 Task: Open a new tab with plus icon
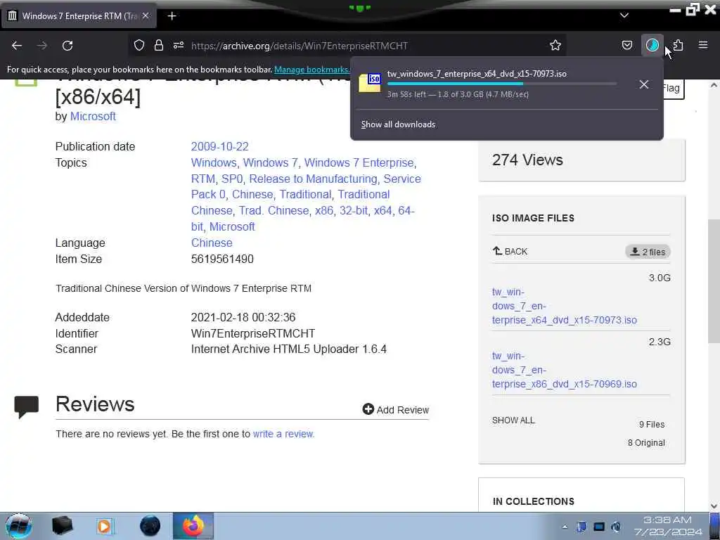(x=172, y=16)
